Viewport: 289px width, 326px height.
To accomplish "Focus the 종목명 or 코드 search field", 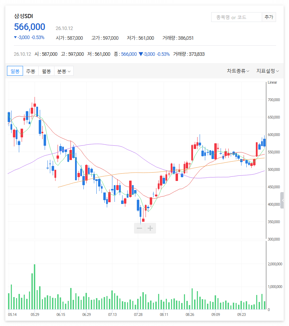I will 237,17.
